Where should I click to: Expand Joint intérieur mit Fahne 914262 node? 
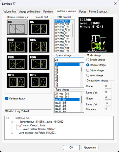click(x=12, y=133)
